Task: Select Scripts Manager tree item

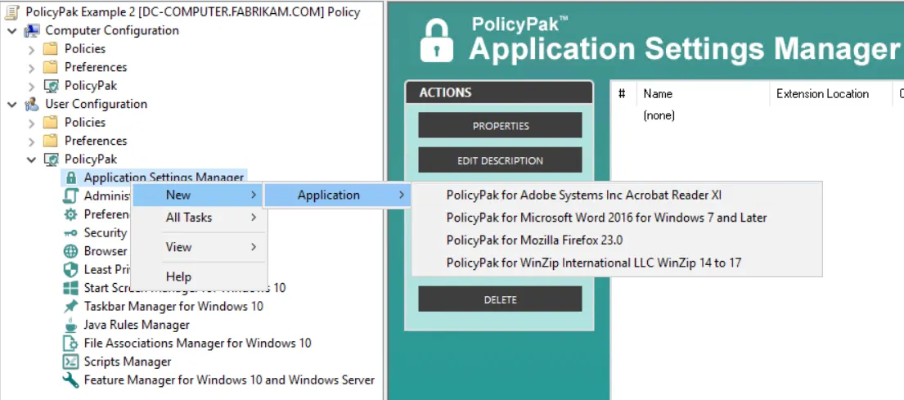Action: 128,362
